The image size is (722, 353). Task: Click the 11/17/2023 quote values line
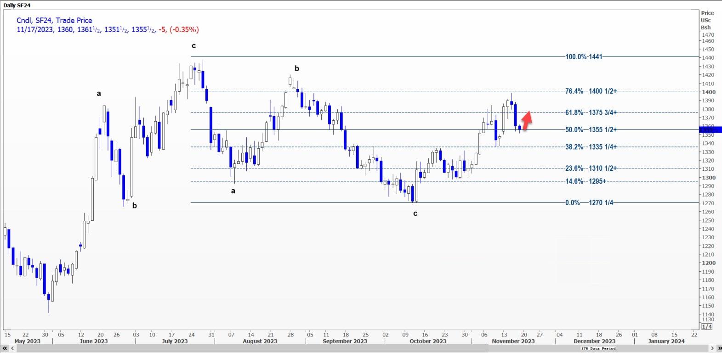tap(108, 29)
